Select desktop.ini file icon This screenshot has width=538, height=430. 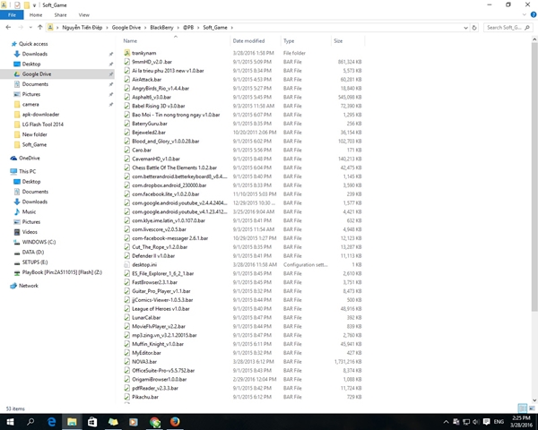127,265
